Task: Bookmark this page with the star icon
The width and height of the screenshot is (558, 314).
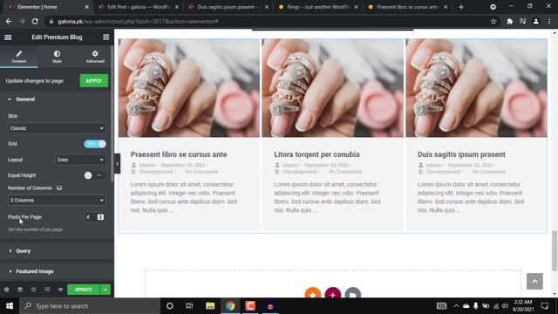Action: click(493, 21)
